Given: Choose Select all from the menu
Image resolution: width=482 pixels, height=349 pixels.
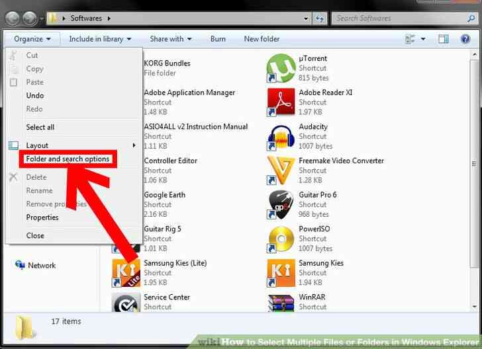Looking at the screenshot, I should 40,127.
